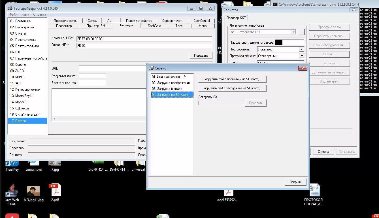Click the Прервать button
379x218 pixels.
pyautogui.click(x=256, y=103)
